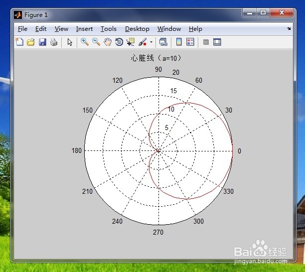Click the 330 degree angle label

coord(228,191)
